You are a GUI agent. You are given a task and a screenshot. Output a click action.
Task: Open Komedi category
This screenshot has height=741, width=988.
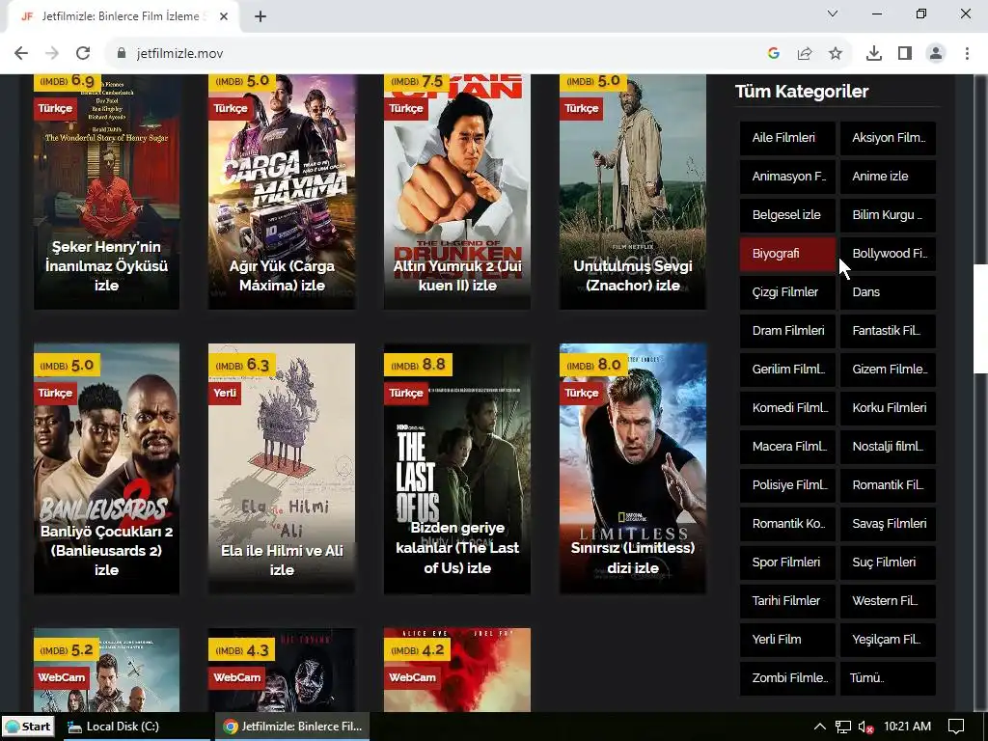click(x=787, y=408)
